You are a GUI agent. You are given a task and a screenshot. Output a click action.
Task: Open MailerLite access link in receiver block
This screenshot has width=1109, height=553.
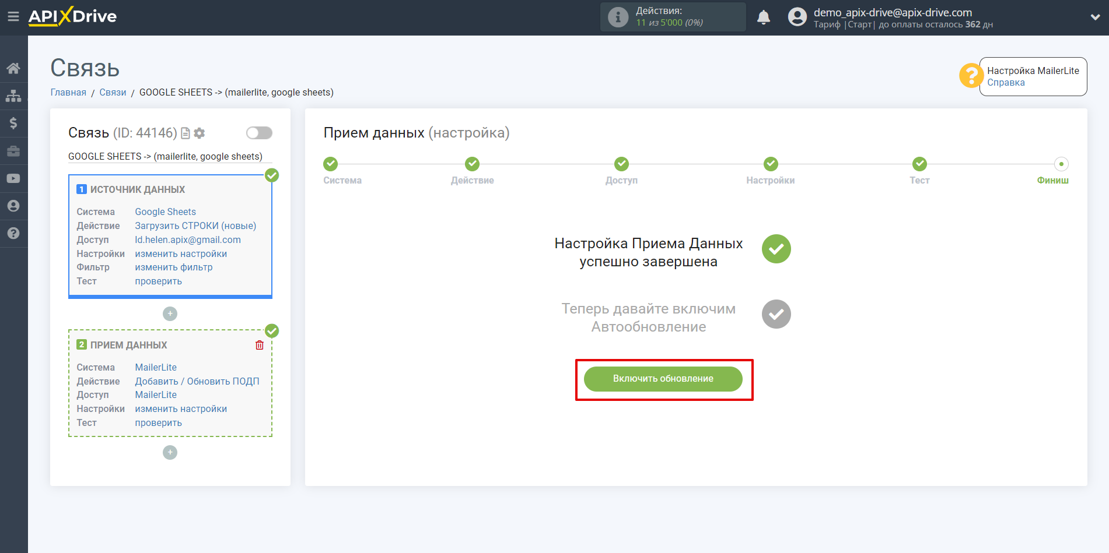point(156,395)
